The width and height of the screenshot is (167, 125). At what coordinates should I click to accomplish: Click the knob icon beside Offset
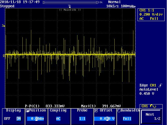[96, 111]
